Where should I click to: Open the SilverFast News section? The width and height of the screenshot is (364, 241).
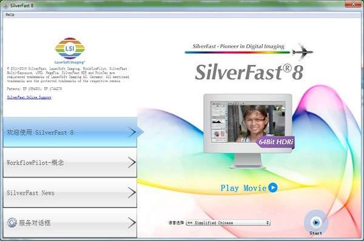[70, 193]
